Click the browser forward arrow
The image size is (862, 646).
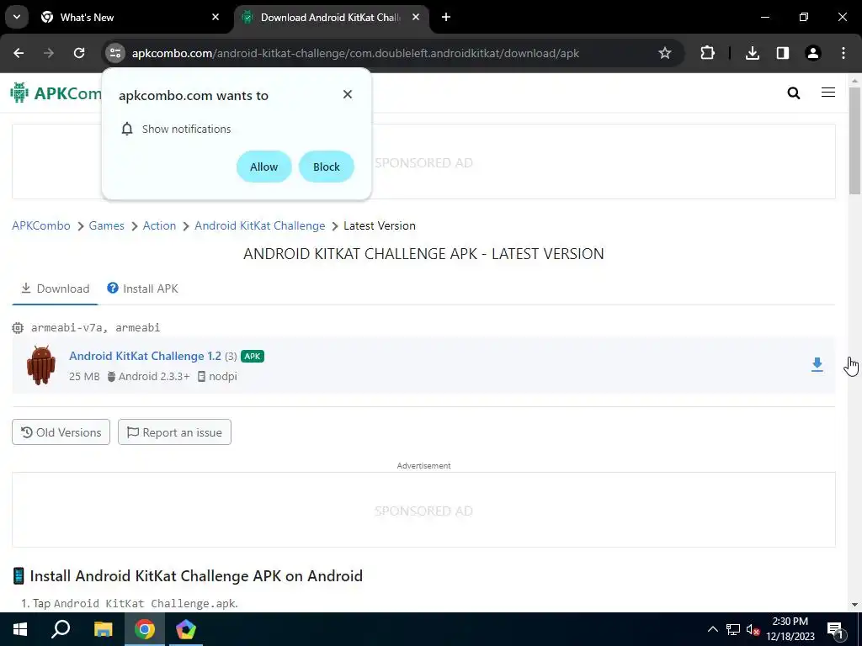49,53
